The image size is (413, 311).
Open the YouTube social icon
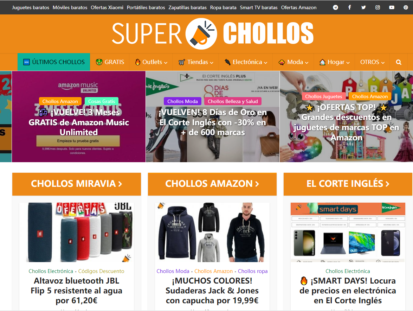[x=392, y=7]
